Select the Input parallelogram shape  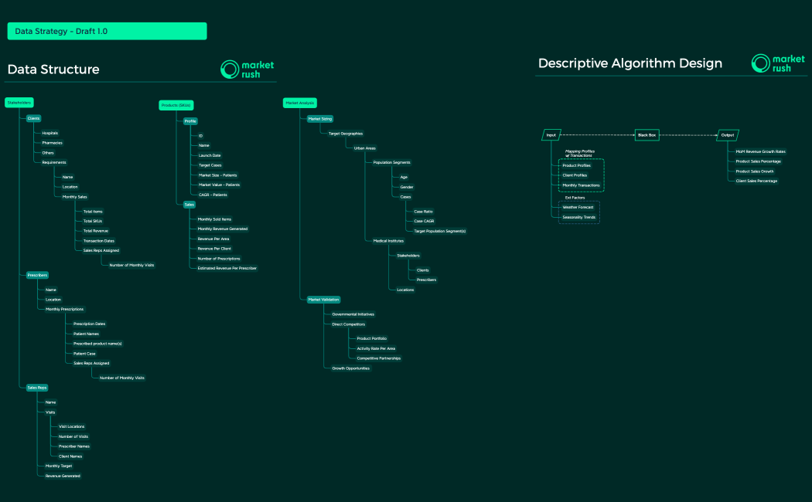pyautogui.click(x=551, y=134)
